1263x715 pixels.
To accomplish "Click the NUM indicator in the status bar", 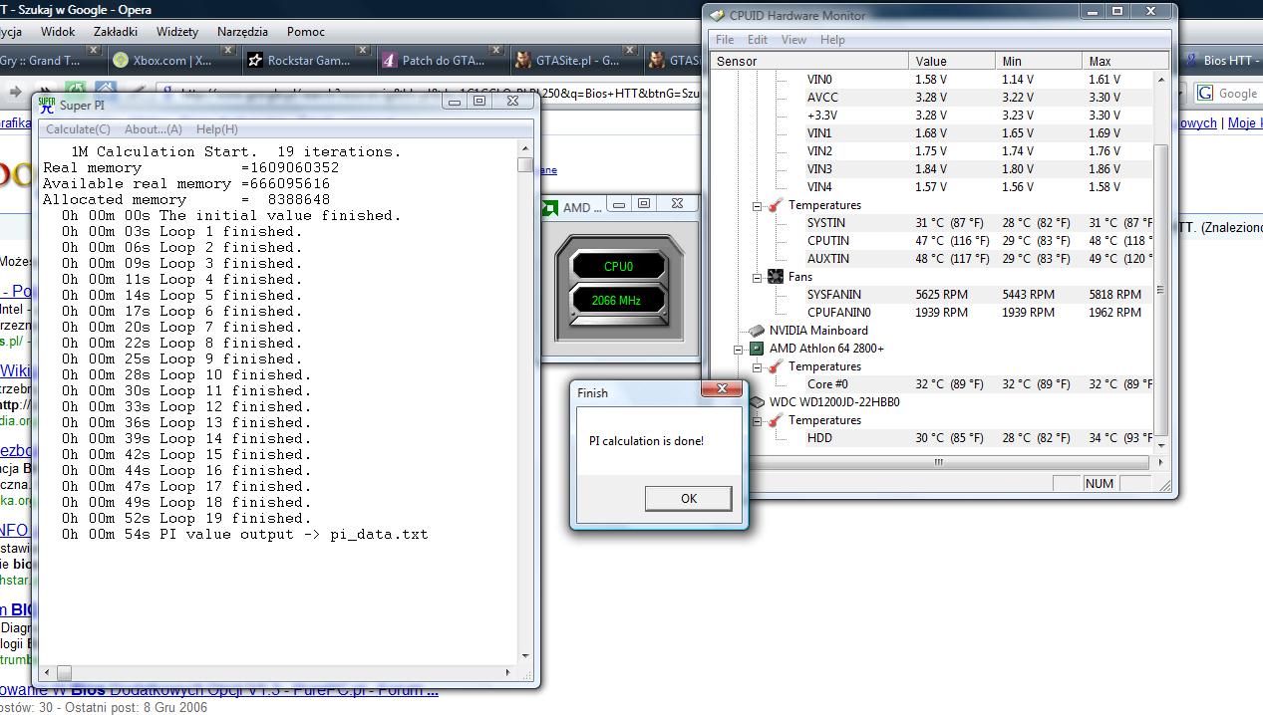I will pyautogui.click(x=1099, y=483).
